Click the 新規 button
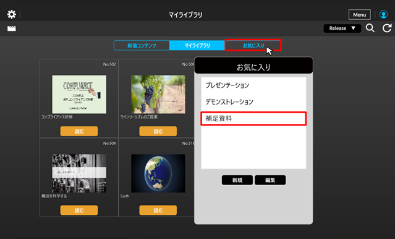 coord(237,180)
